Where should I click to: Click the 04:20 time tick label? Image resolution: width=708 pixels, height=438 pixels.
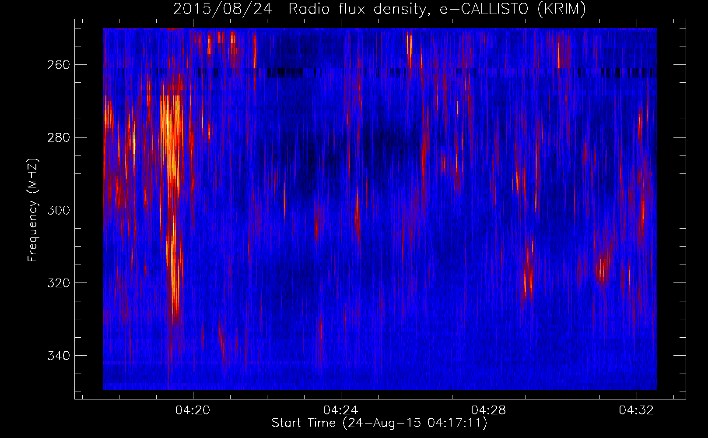pos(193,410)
